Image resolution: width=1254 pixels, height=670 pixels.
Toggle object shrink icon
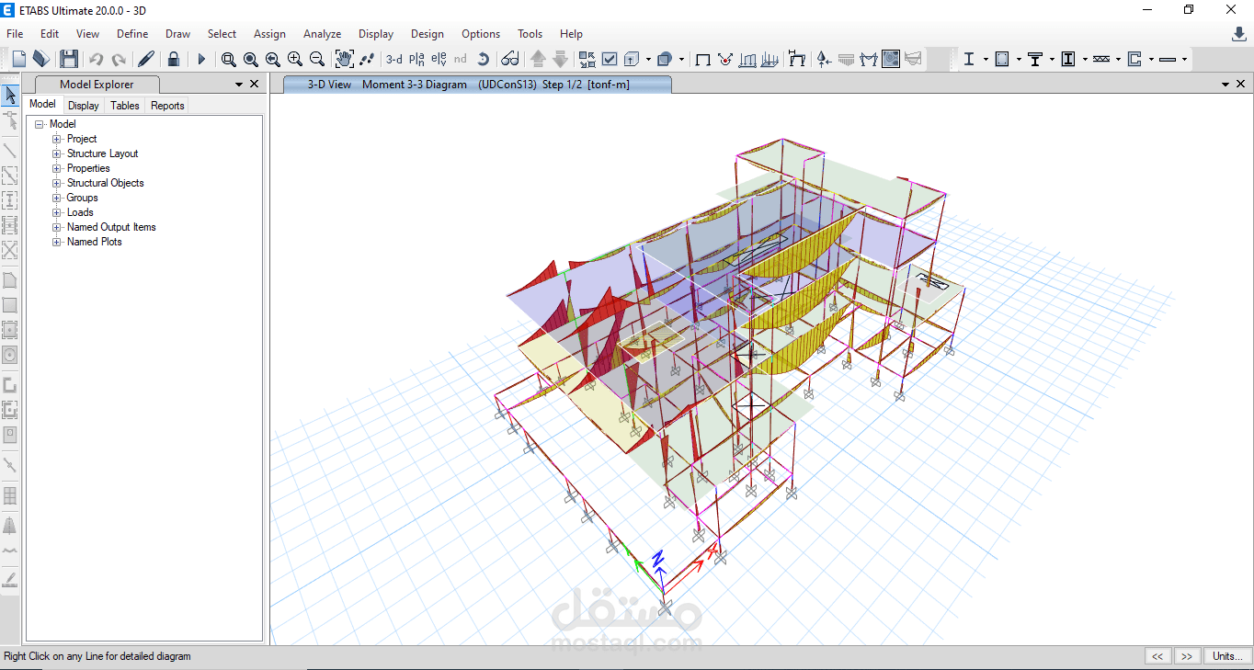587,59
